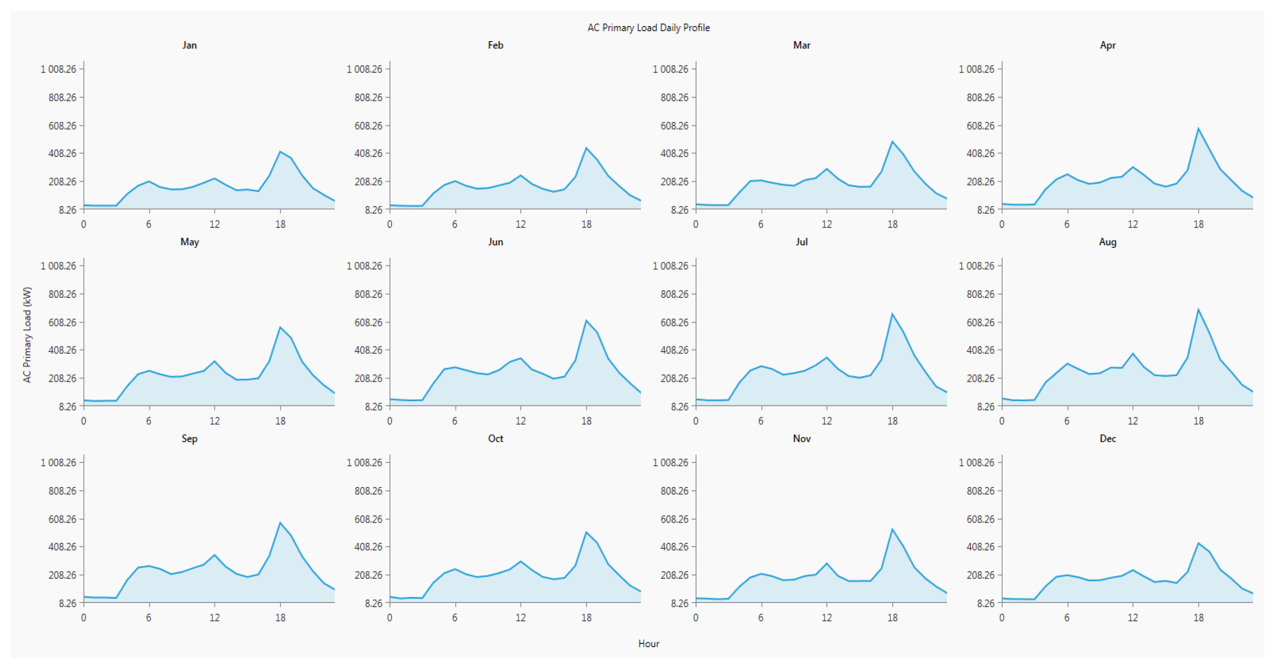Click the Aug chart title
Viewport: 1275px width, 665px height.
[x=1107, y=242]
